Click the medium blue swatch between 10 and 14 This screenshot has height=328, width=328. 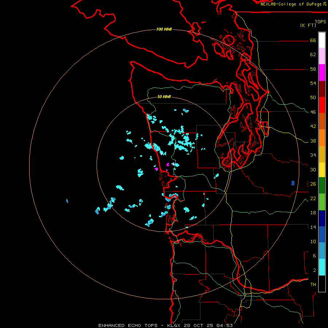click(322, 234)
